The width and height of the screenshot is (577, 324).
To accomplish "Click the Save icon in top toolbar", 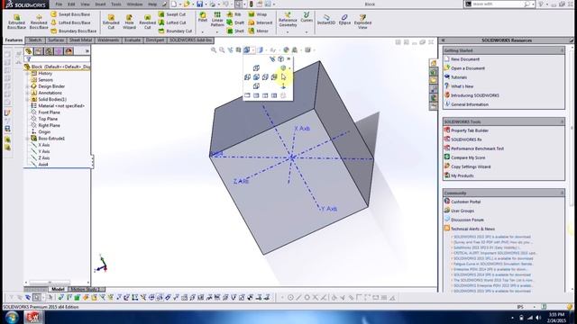I will [199, 4].
